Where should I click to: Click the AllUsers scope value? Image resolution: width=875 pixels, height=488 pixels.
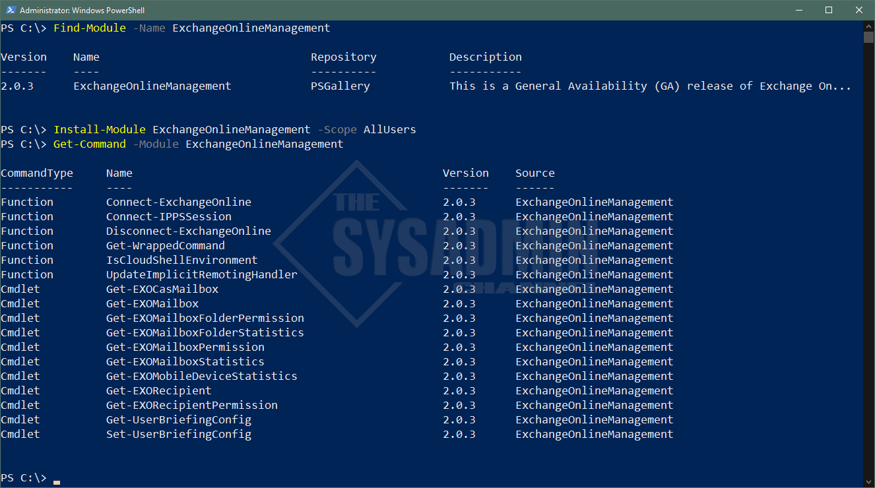click(390, 129)
